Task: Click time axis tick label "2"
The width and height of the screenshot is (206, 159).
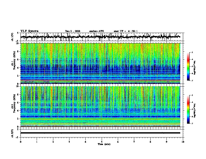Action: pyautogui.click(x=53, y=142)
